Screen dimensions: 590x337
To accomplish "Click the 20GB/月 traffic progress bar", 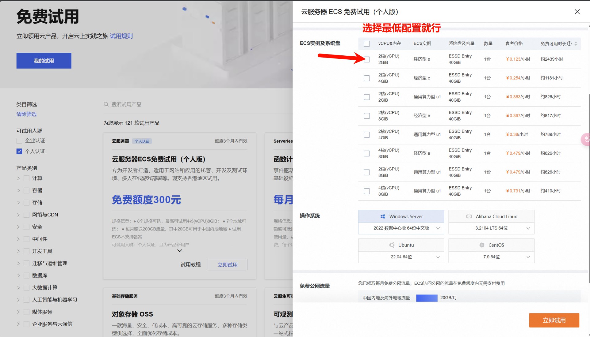I will tap(427, 298).
